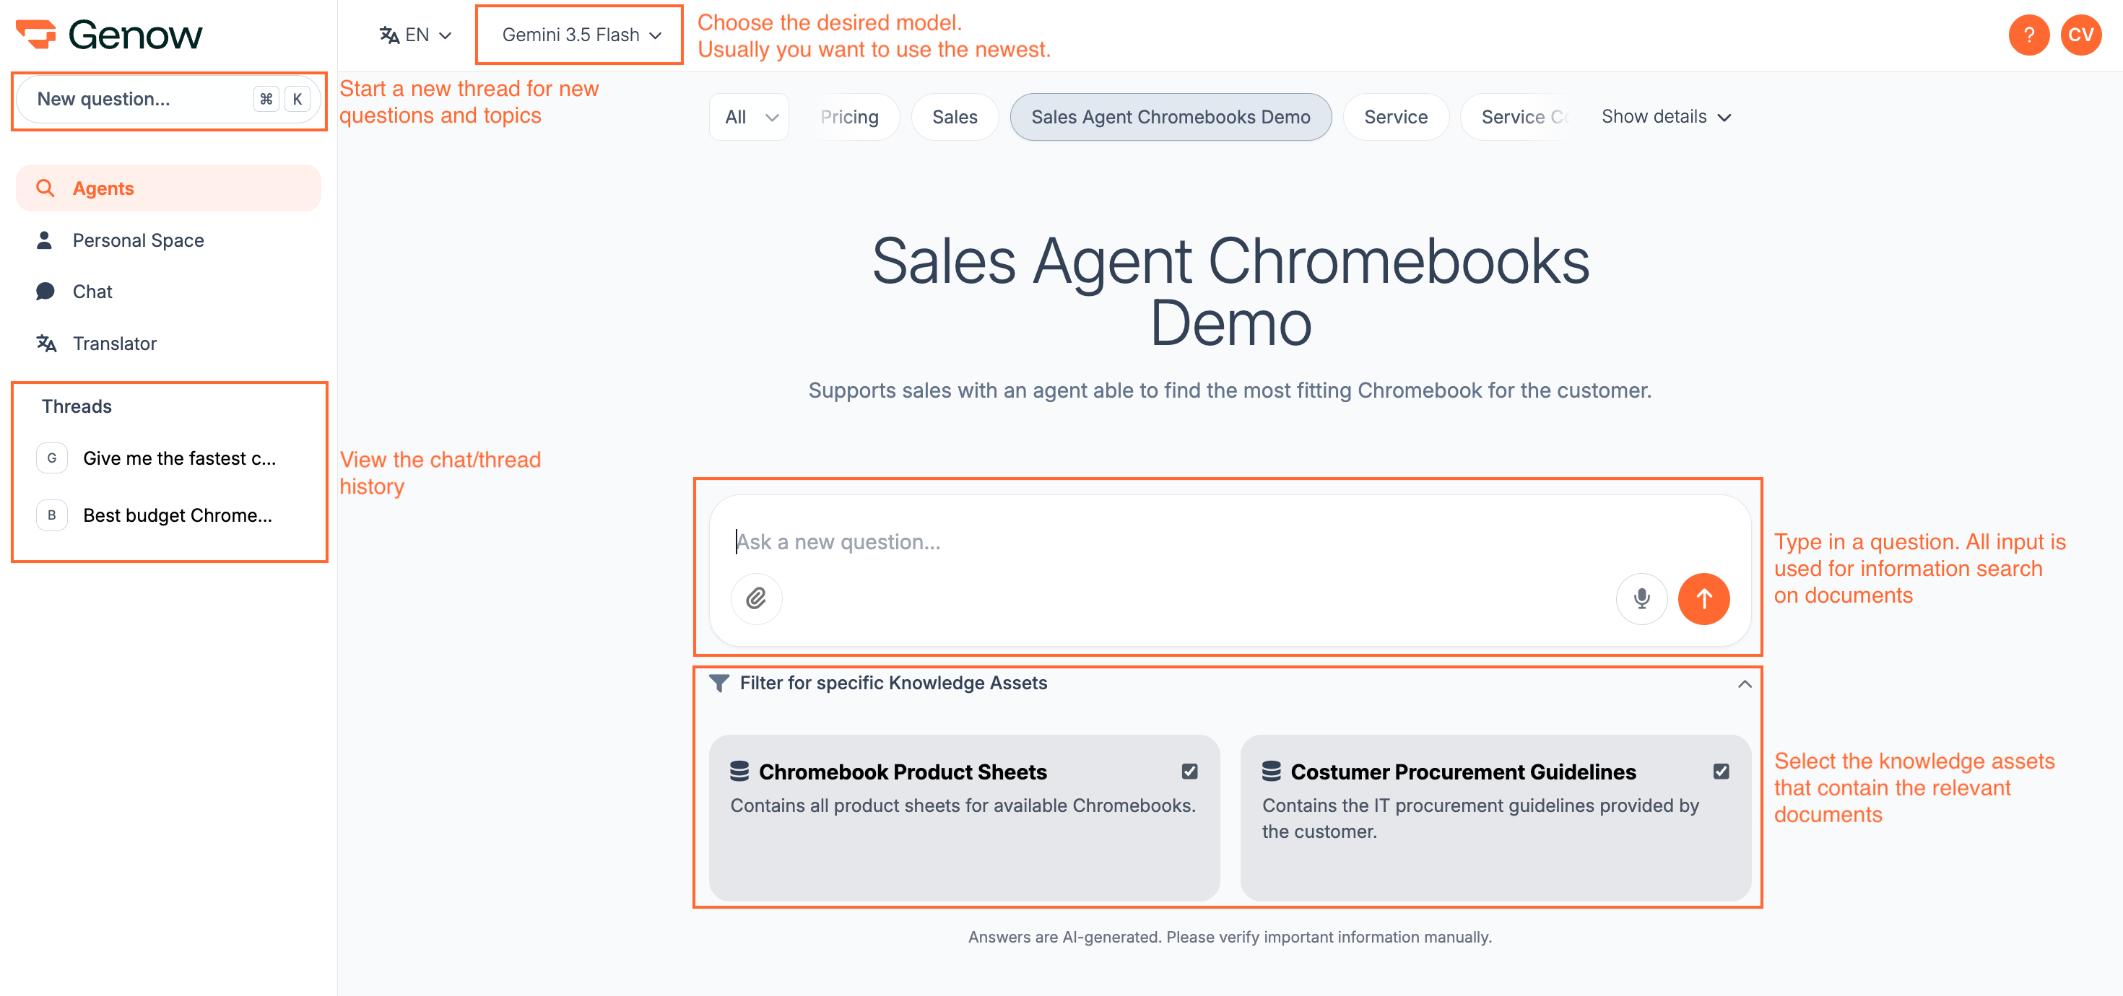This screenshot has width=2123, height=996.
Task: Send question with orange arrow button
Action: pos(1703,598)
